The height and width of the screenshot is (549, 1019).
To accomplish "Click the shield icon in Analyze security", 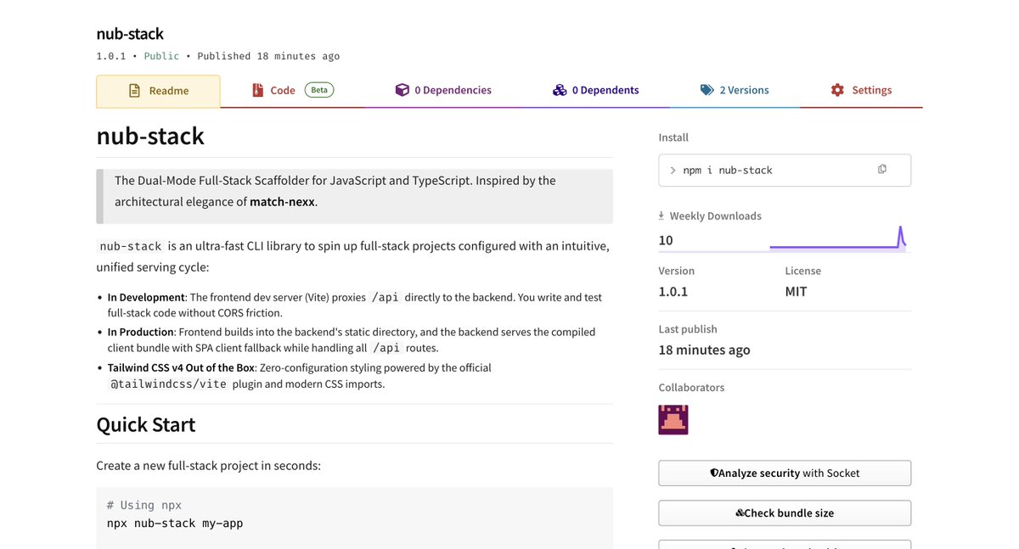I will (x=714, y=473).
